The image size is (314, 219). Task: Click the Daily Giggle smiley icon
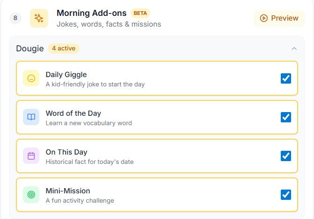pyautogui.click(x=31, y=78)
